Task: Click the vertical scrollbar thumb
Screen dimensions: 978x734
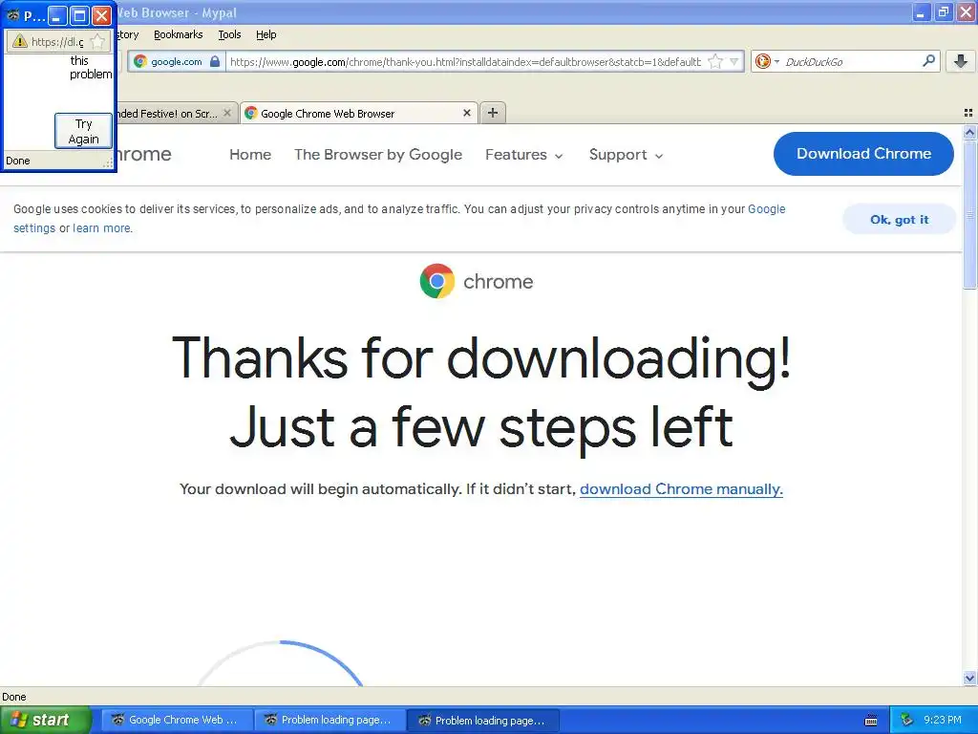Action: [x=969, y=214]
